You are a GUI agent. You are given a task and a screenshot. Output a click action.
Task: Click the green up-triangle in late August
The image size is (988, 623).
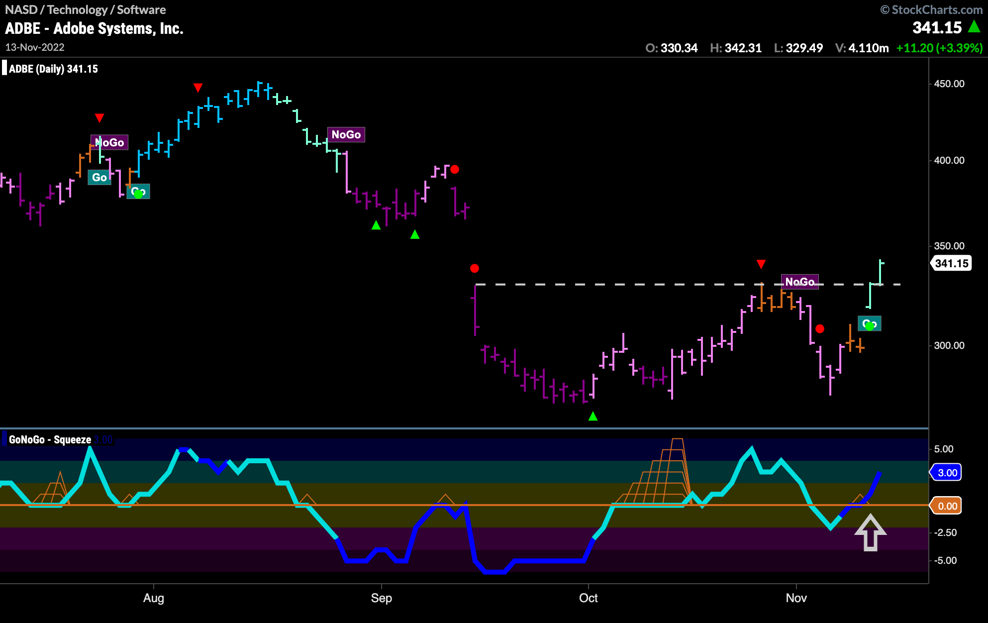click(376, 225)
